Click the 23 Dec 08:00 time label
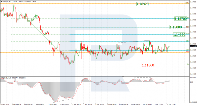The height and width of the screenshot is (106, 197). (136, 104)
